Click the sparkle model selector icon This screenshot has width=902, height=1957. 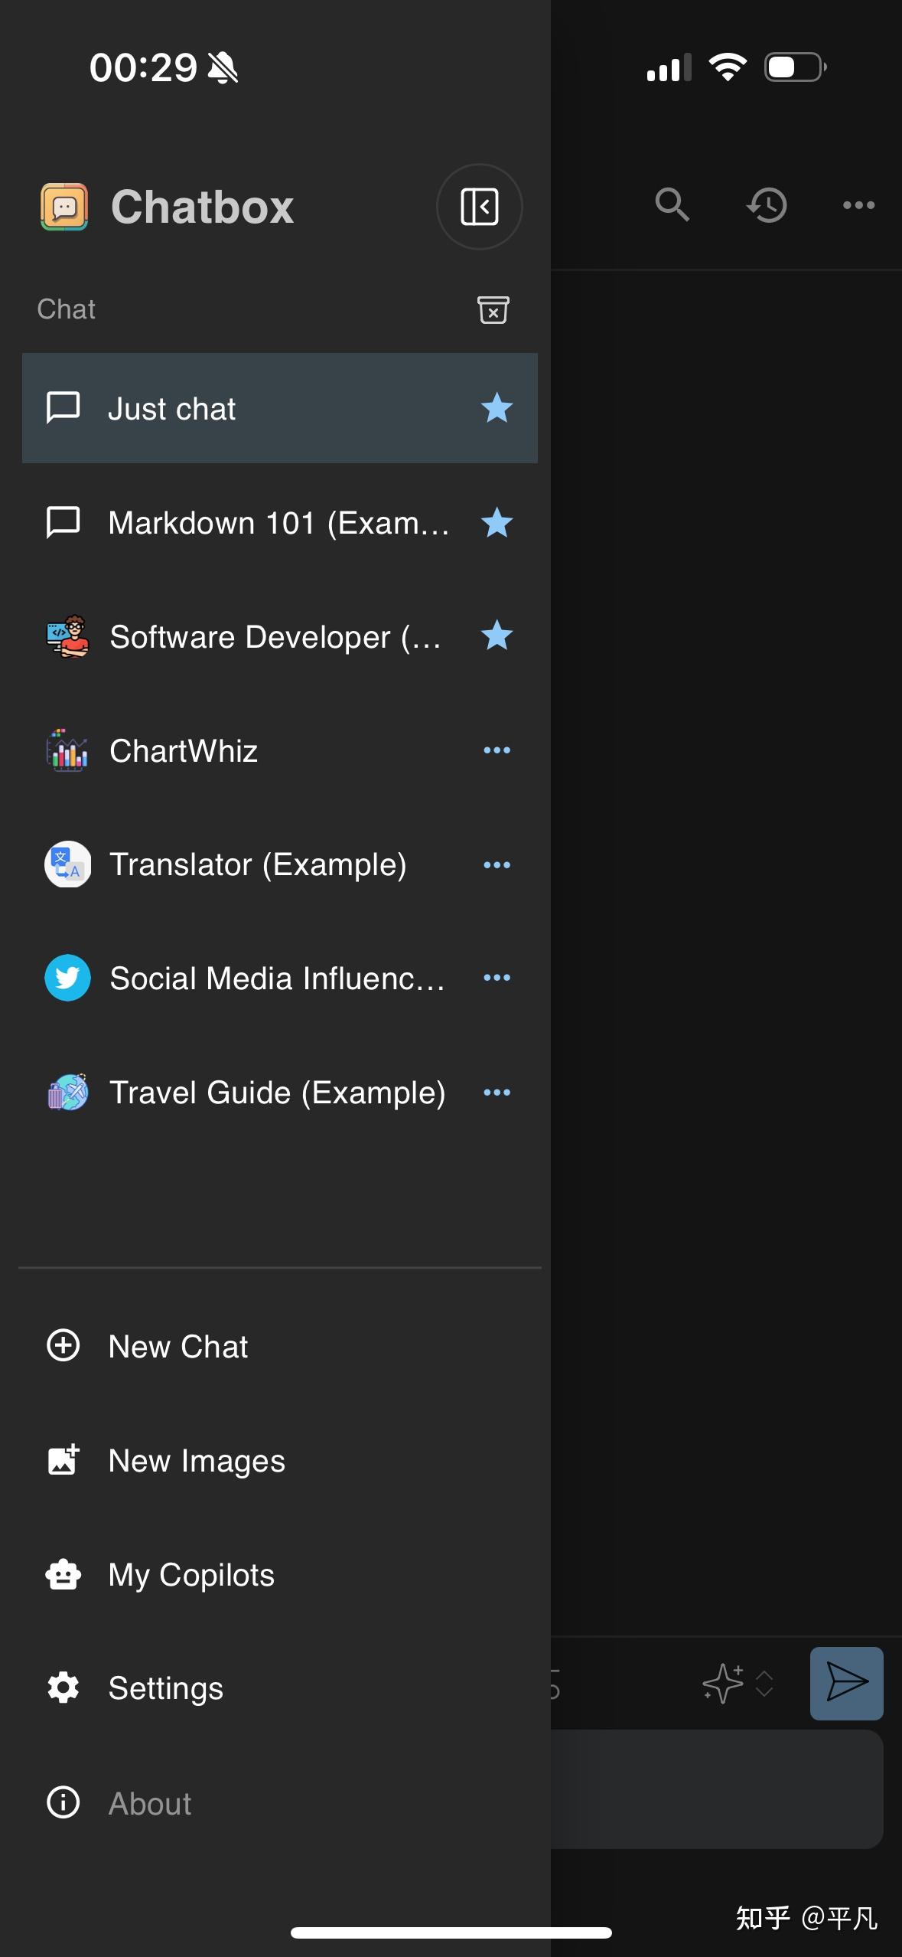(x=723, y=1683)
